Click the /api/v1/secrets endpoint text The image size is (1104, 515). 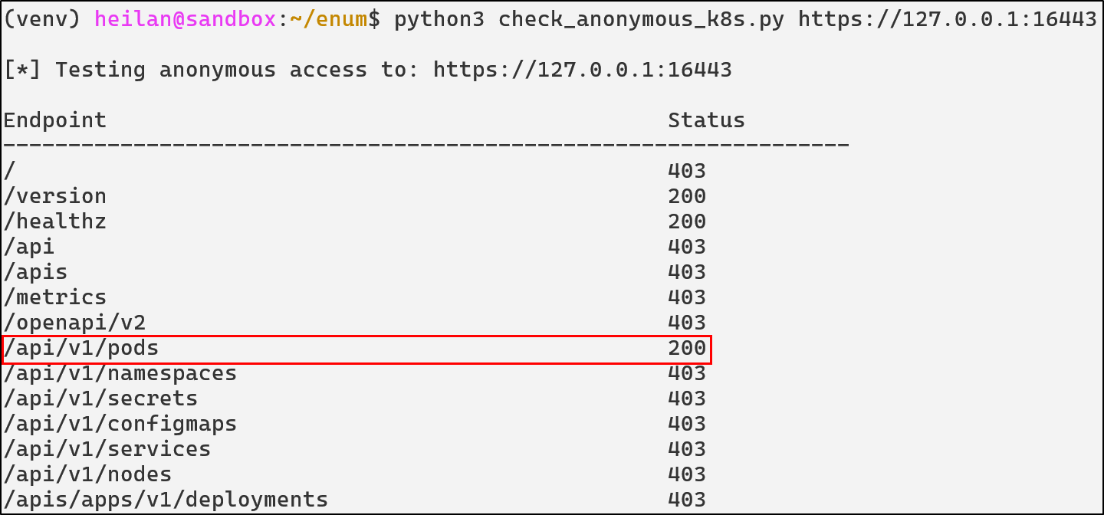pos(101,399)
